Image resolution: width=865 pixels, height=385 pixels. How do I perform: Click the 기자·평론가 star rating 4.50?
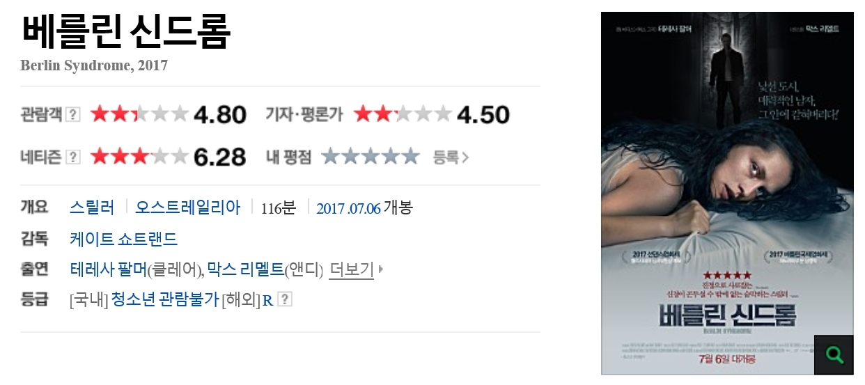[x=432, y=115]
